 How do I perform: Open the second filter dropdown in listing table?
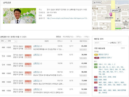point(12,41)
